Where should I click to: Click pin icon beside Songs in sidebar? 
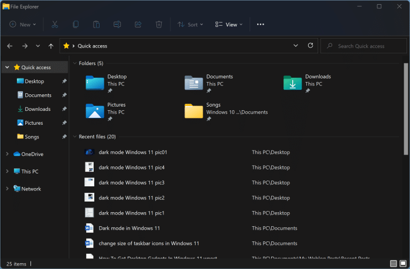[x=64, y=137]
